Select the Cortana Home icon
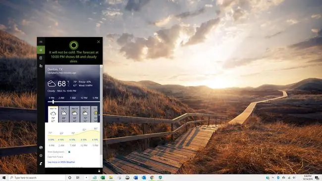The image size is (322, 181). click(x=41, y=50)
